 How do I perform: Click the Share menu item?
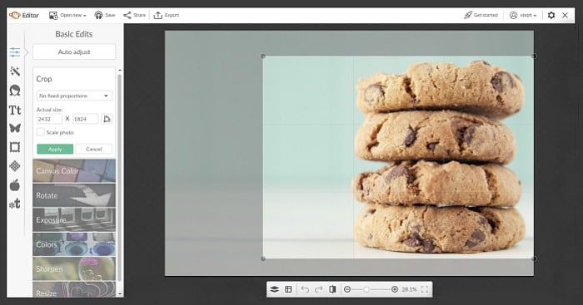(x=134, y=15)
